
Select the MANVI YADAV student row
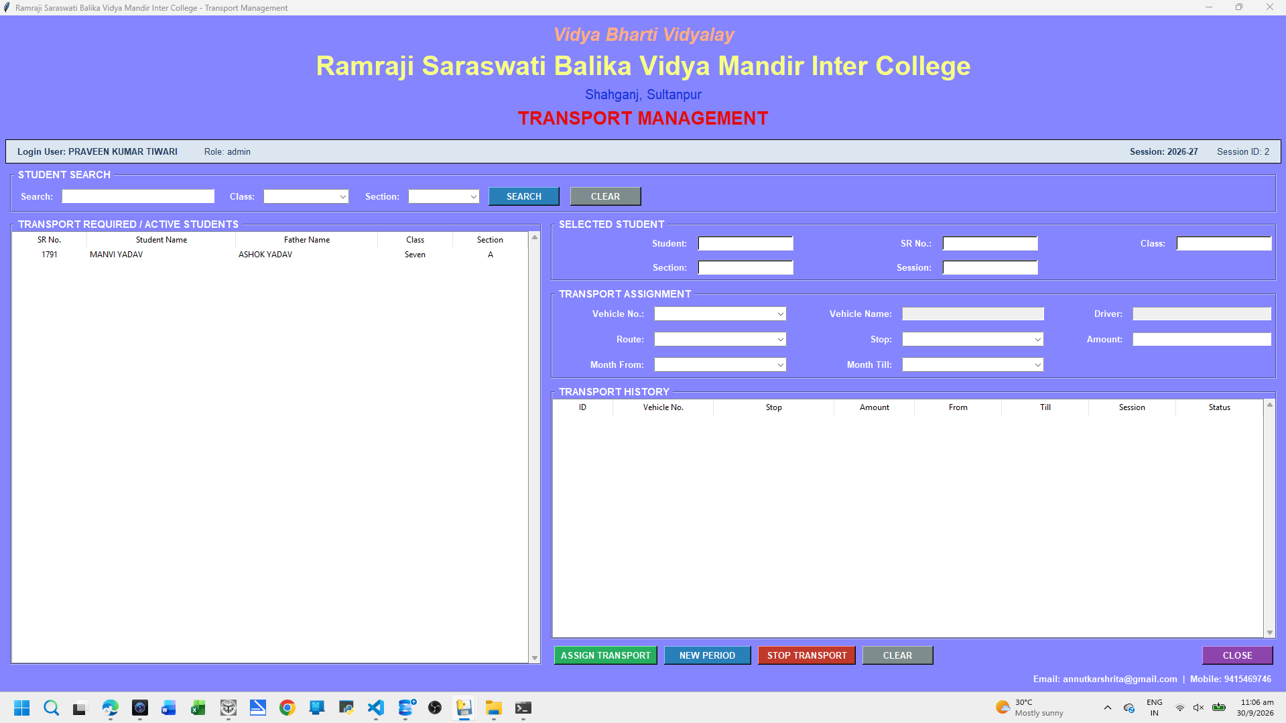(270, 255)
